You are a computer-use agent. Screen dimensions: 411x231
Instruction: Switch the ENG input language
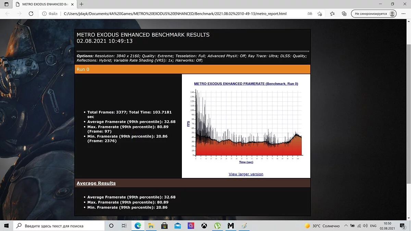pyautogui.click(x=373, y=226)
